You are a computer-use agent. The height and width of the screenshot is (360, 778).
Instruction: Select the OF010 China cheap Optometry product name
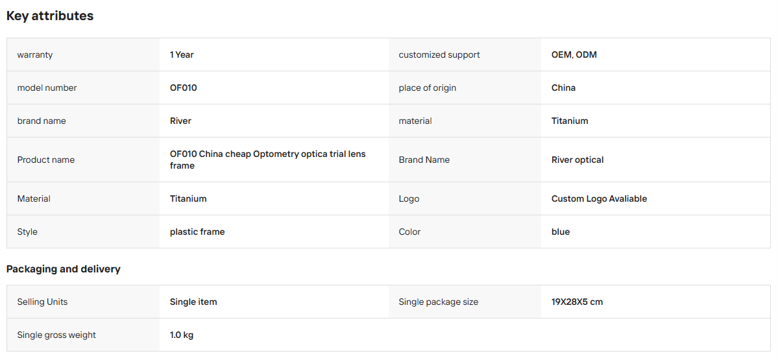[267, 160]
